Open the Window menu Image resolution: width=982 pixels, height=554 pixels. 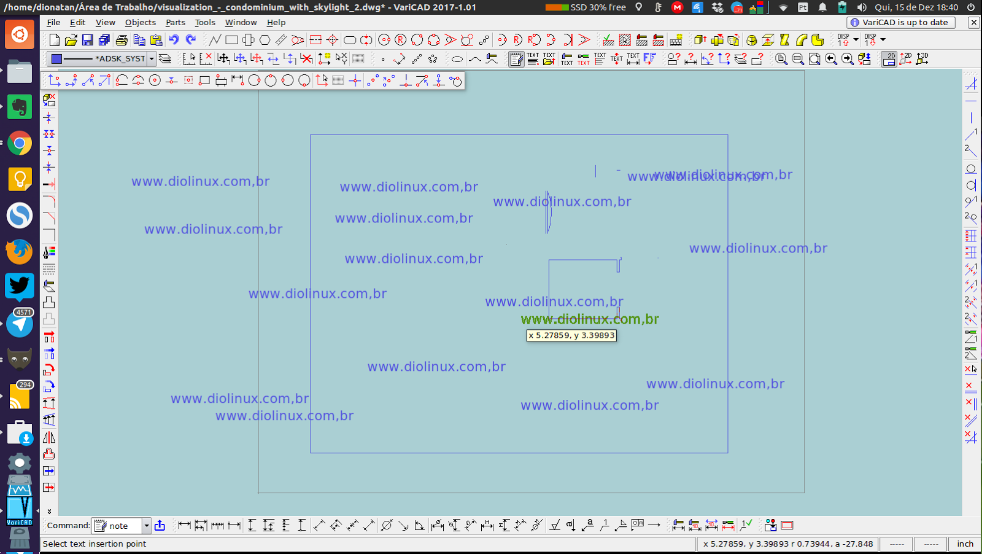click(x=241, y=22)
